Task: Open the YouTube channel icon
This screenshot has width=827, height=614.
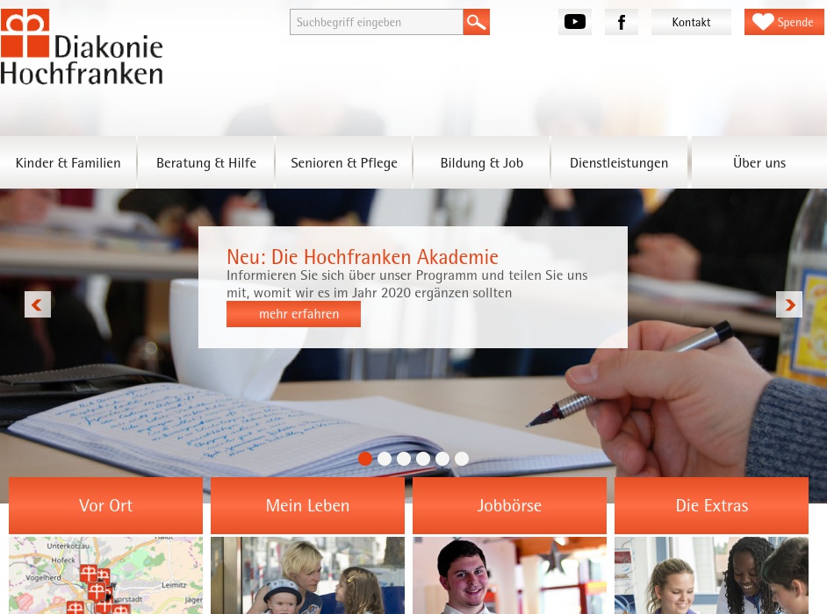Action: (575, 22)
